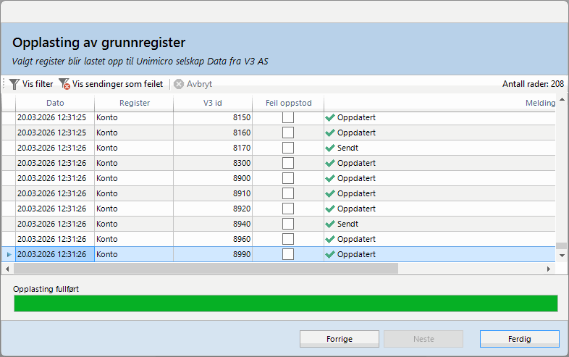Click the row indicator arrow beside row 8990
The image size is (569, 357).
(x=8, y=254)
